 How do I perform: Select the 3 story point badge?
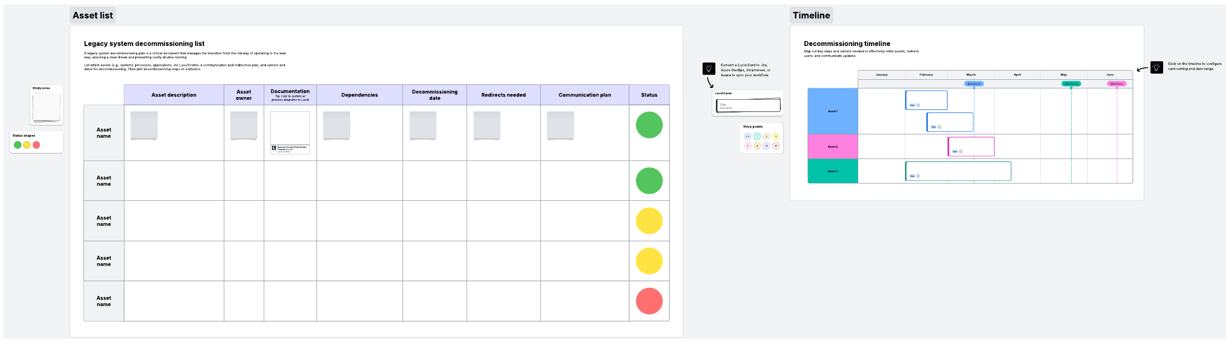pos(776,136)
